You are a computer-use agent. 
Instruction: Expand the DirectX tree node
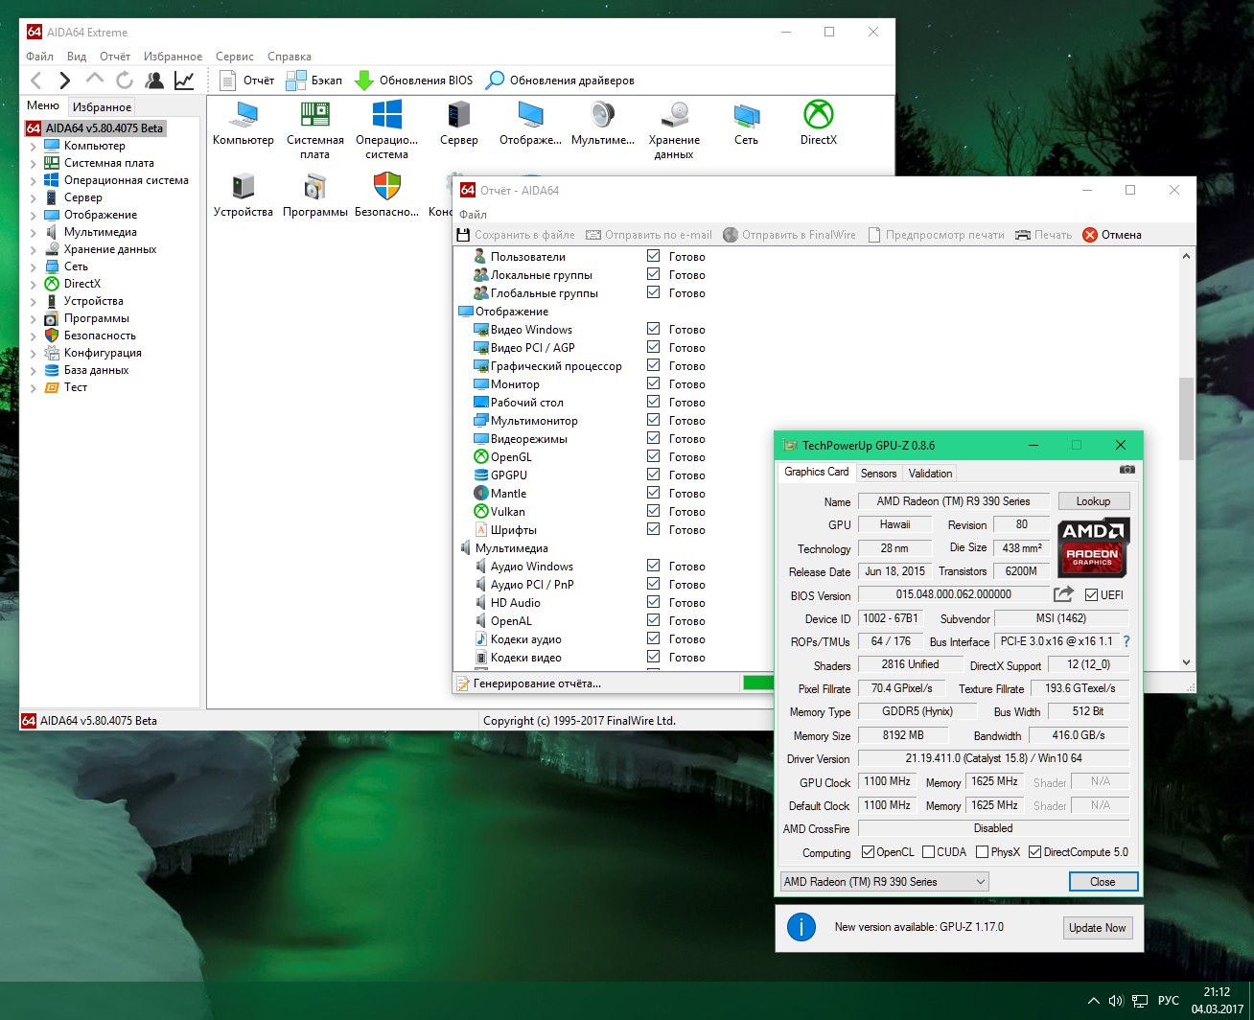pos(34,285)
